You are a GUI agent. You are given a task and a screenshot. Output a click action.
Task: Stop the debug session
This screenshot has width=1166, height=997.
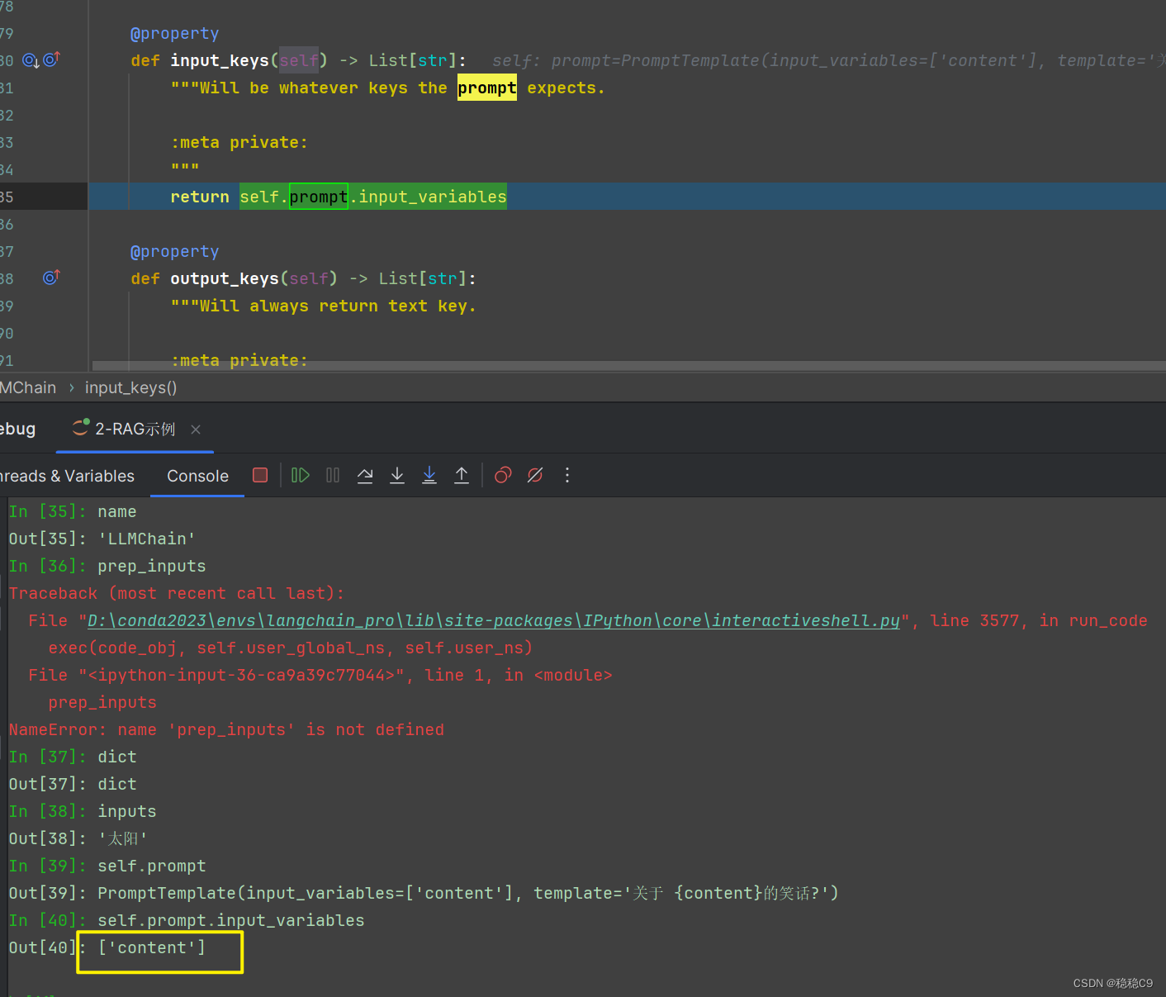click(x=260, y=475)
